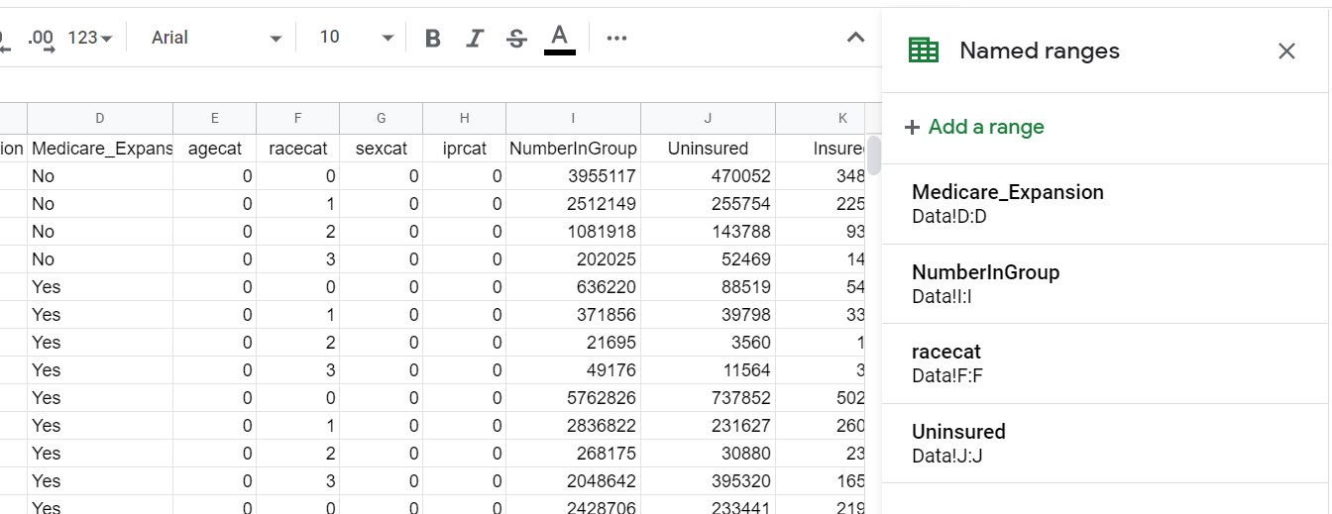Click the racecat header cell in sheet
Image resolution: width=1332 pixels, height=514 pixels.
(x=298, y=149)
